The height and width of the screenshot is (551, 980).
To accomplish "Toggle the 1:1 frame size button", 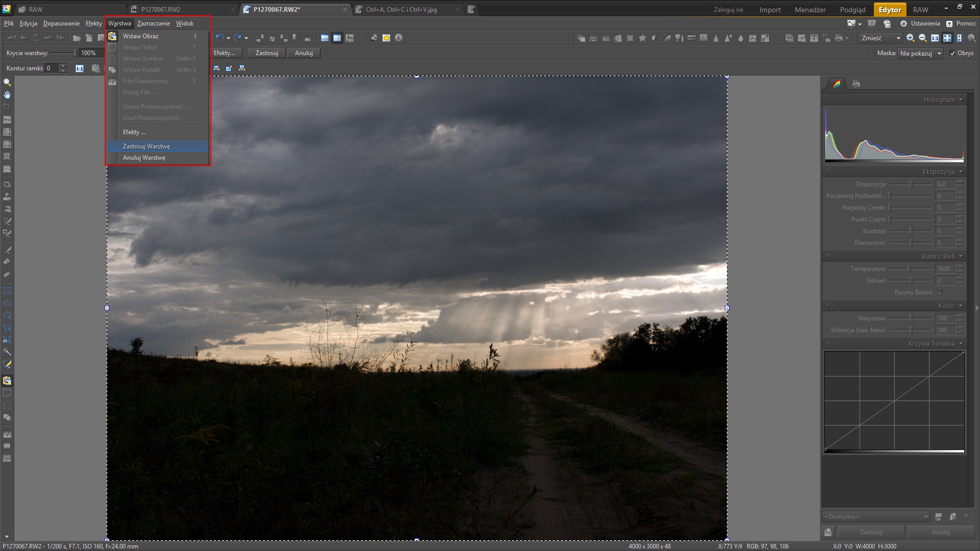I will click(x=80, y=68).
